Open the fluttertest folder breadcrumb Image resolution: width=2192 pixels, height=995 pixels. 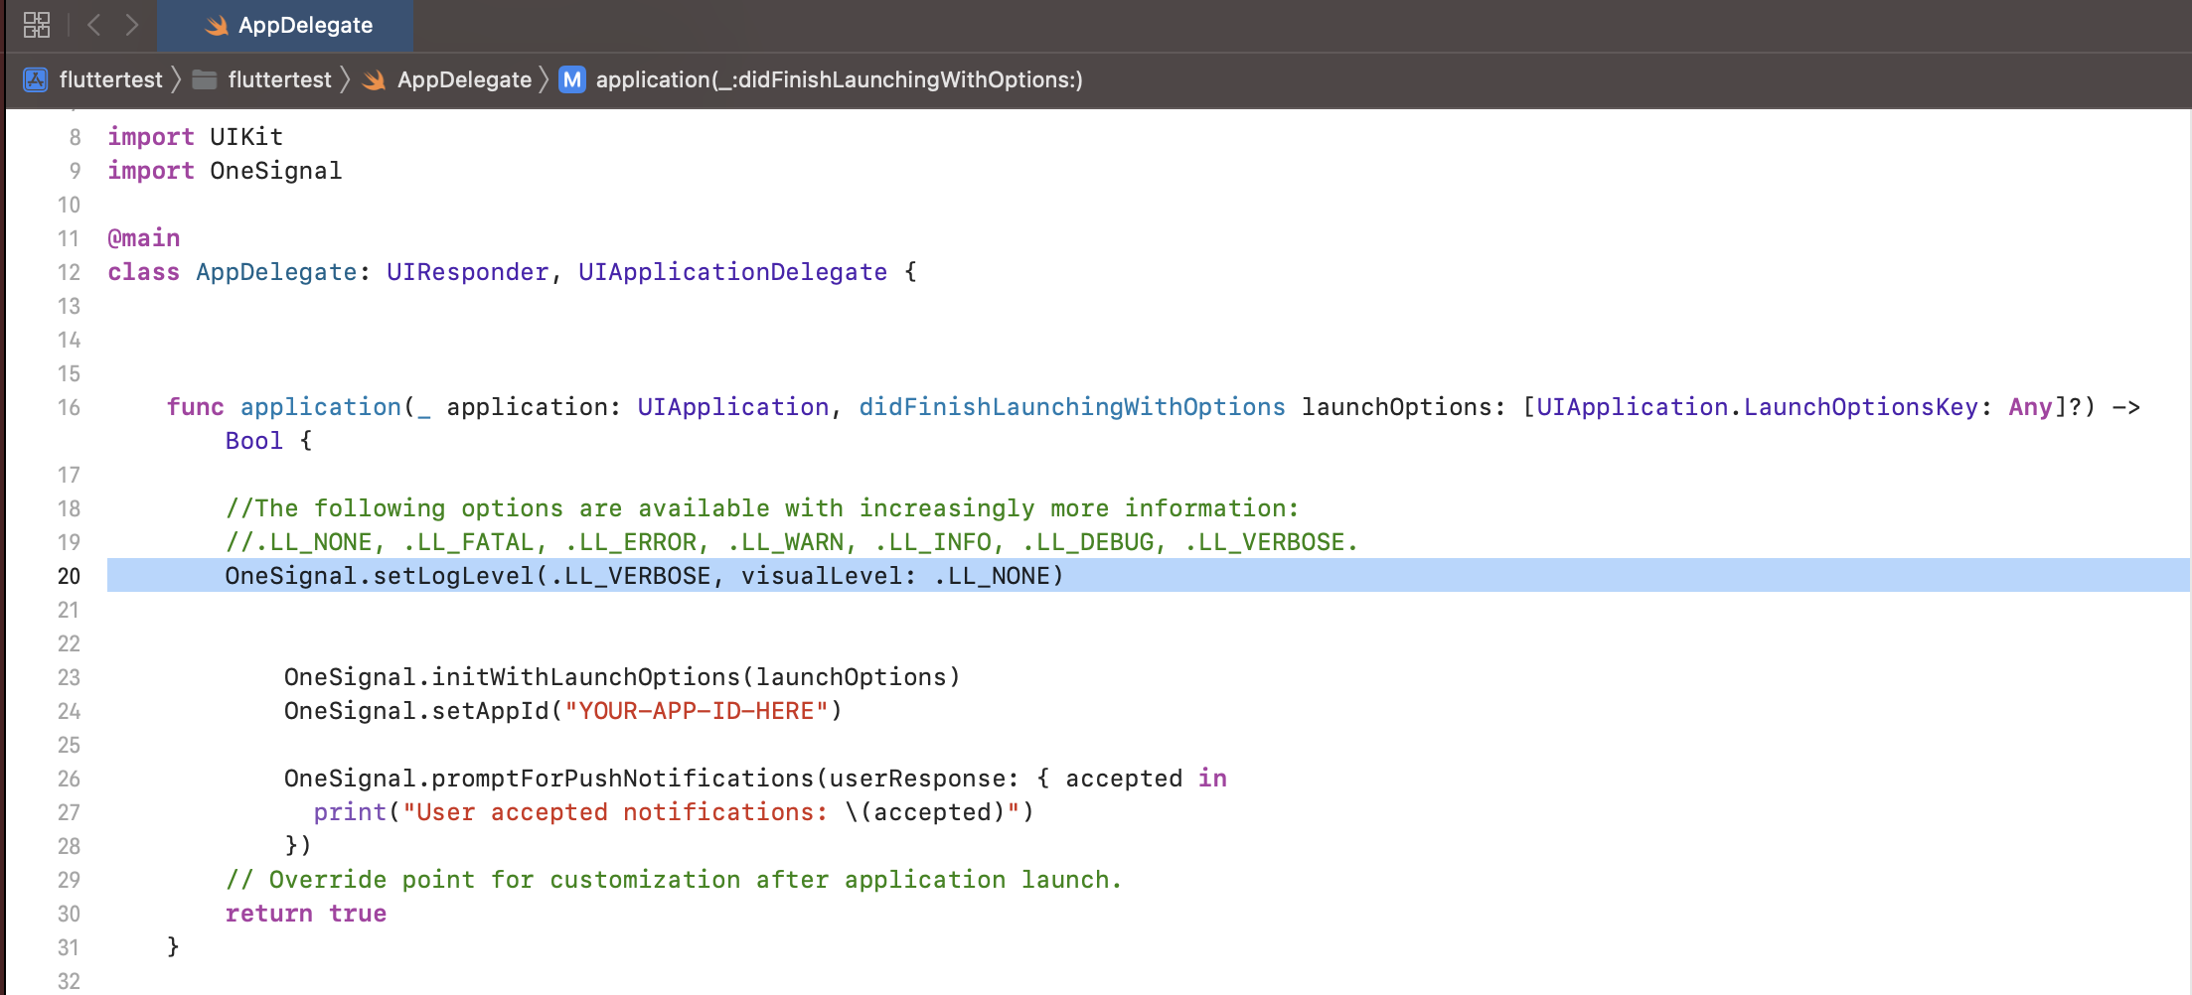(x=279, y=79)
